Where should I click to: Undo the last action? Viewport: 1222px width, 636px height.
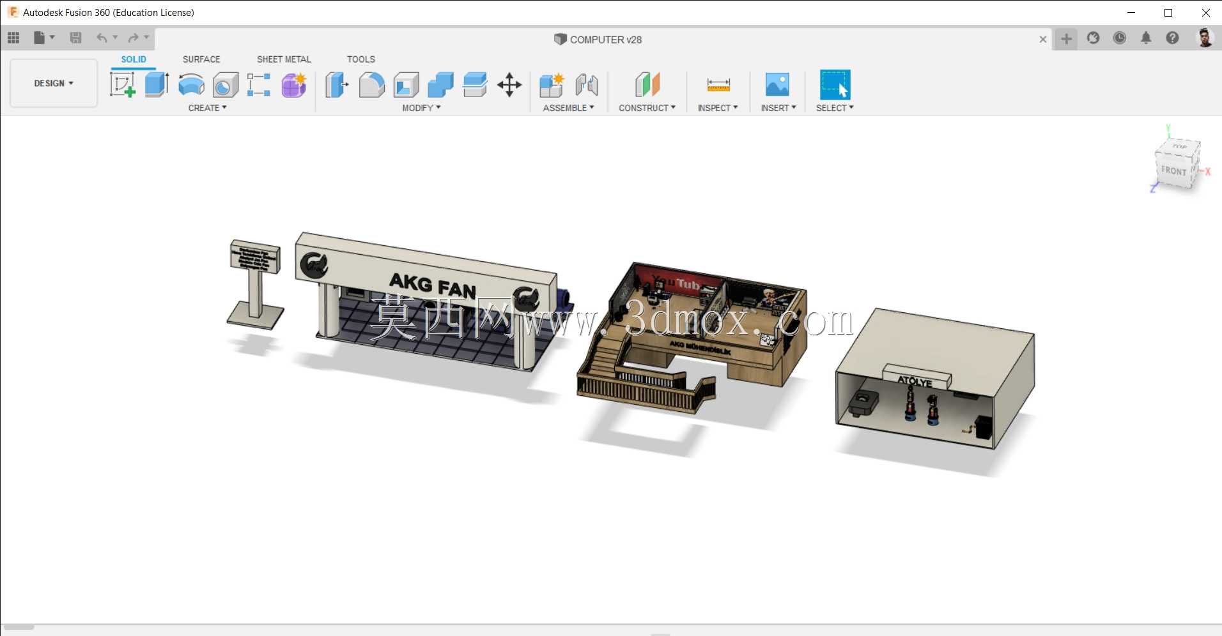(102, 38)
